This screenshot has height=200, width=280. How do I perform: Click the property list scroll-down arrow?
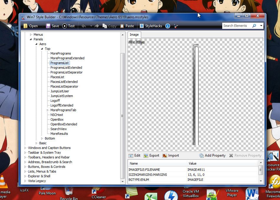(261, 181)
